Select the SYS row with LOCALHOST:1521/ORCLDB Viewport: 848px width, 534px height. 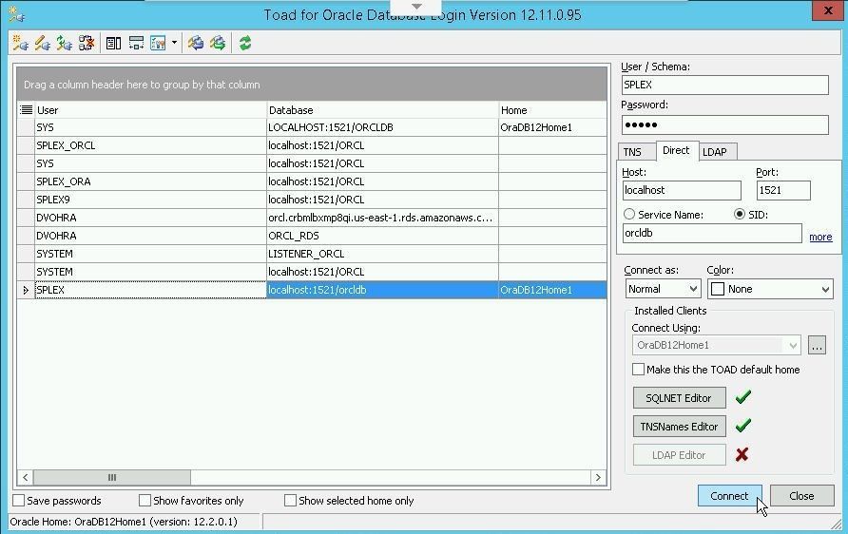point(312,127)
